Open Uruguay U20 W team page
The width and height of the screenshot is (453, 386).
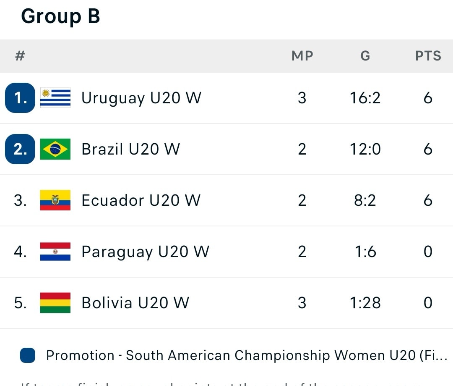[x=141, y=98]
